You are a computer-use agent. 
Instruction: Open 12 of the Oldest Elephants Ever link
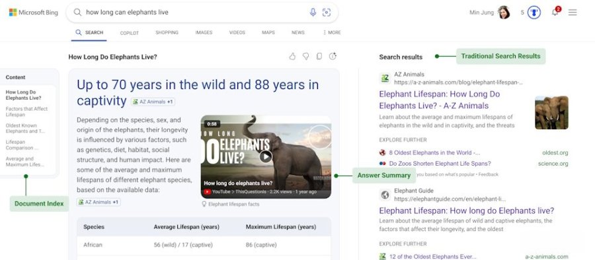coord(432,257)
